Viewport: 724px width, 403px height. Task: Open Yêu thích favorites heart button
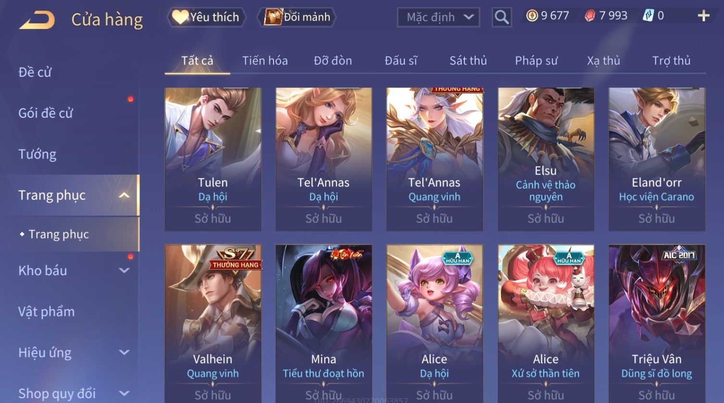pyautogui.click(x=206, y=17)
